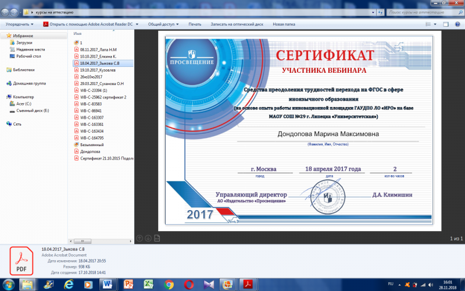The image size is (465, 291).
Task: Expand the recent pages arrow next to forward button
Action: coord(20,12)
